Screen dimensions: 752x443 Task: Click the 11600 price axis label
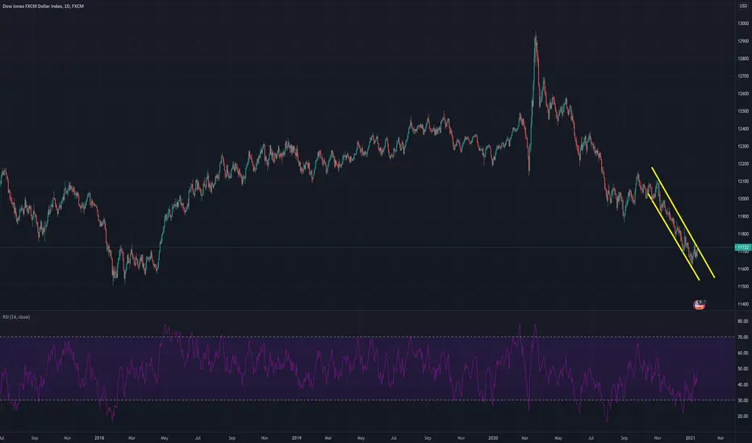coord(743,269)
